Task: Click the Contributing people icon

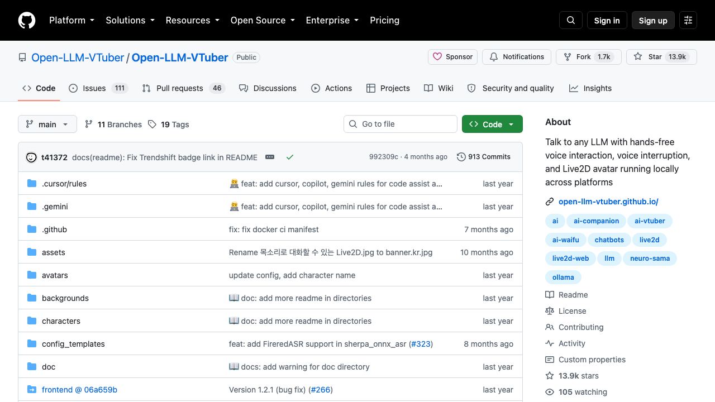Action: (550, 327)
